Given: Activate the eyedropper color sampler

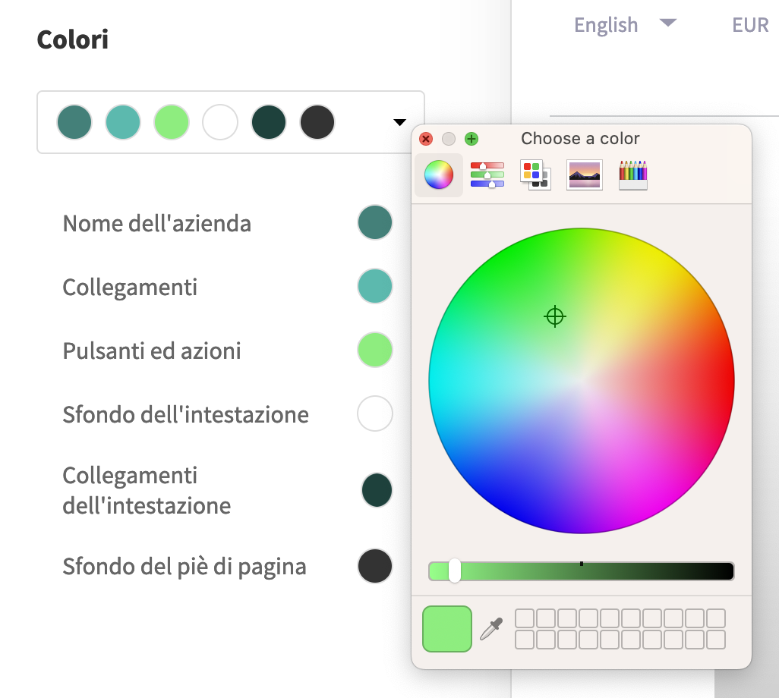Looking at the screenshot, I should pos(491,629).
